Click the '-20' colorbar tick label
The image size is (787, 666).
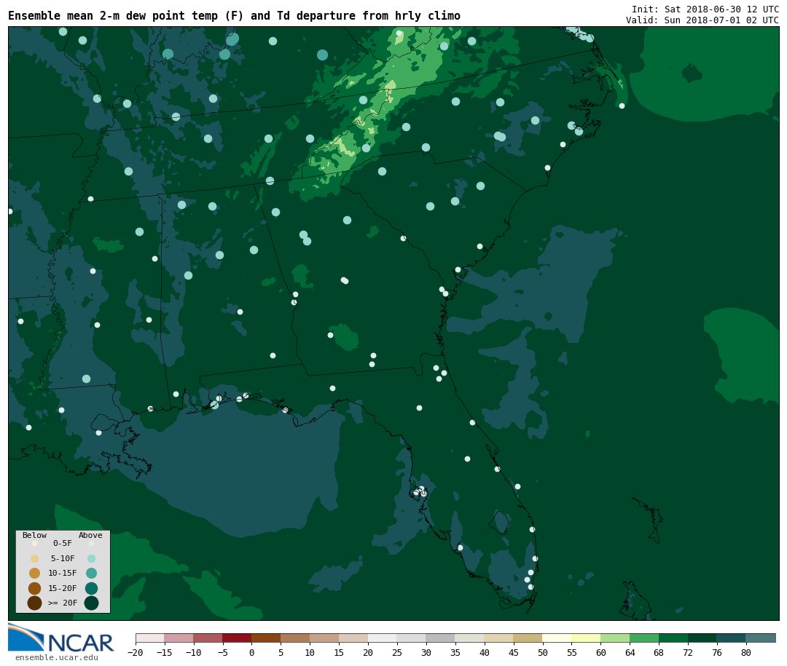136,652
